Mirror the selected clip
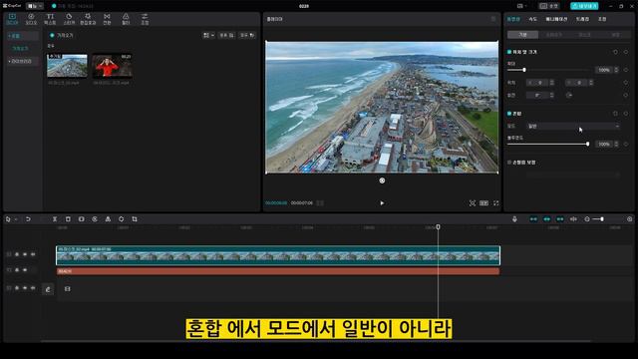 108,219
